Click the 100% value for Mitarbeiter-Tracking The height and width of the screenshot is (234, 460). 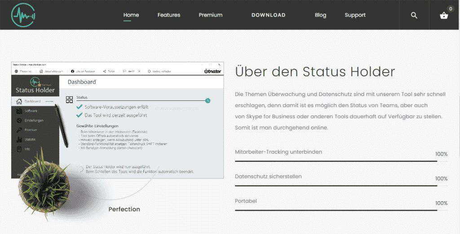point(441,154)
